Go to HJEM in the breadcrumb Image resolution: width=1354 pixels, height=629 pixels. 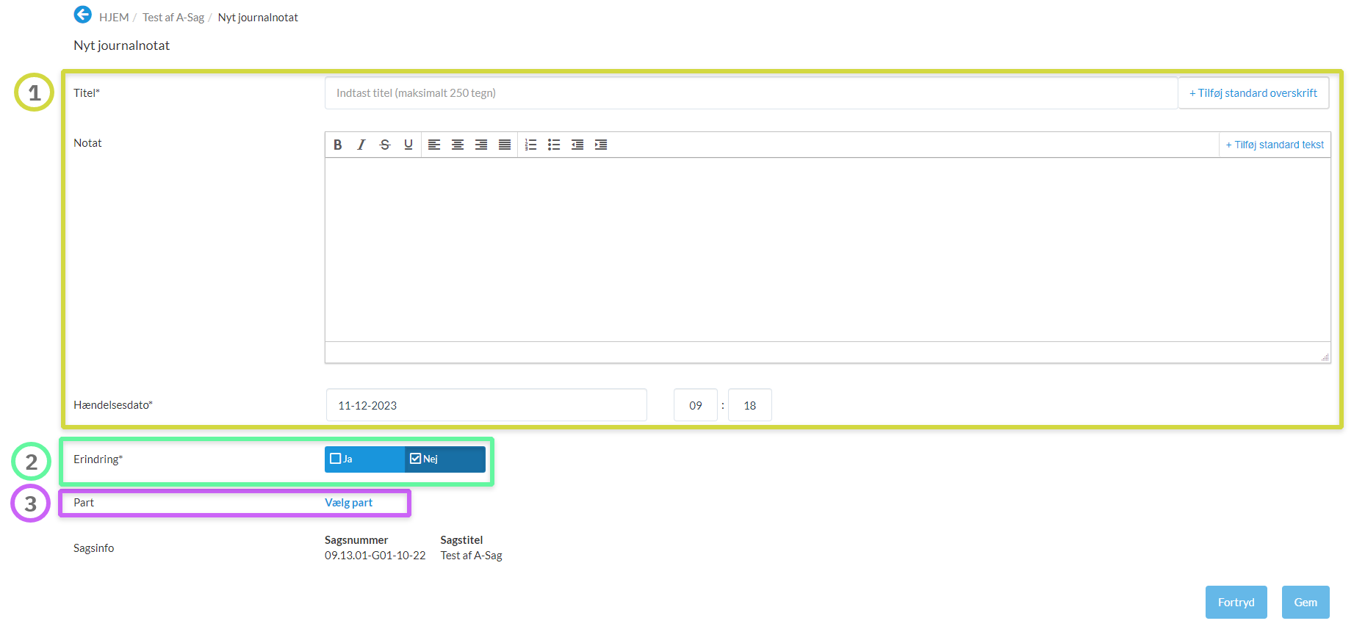(x=114, y=18)
